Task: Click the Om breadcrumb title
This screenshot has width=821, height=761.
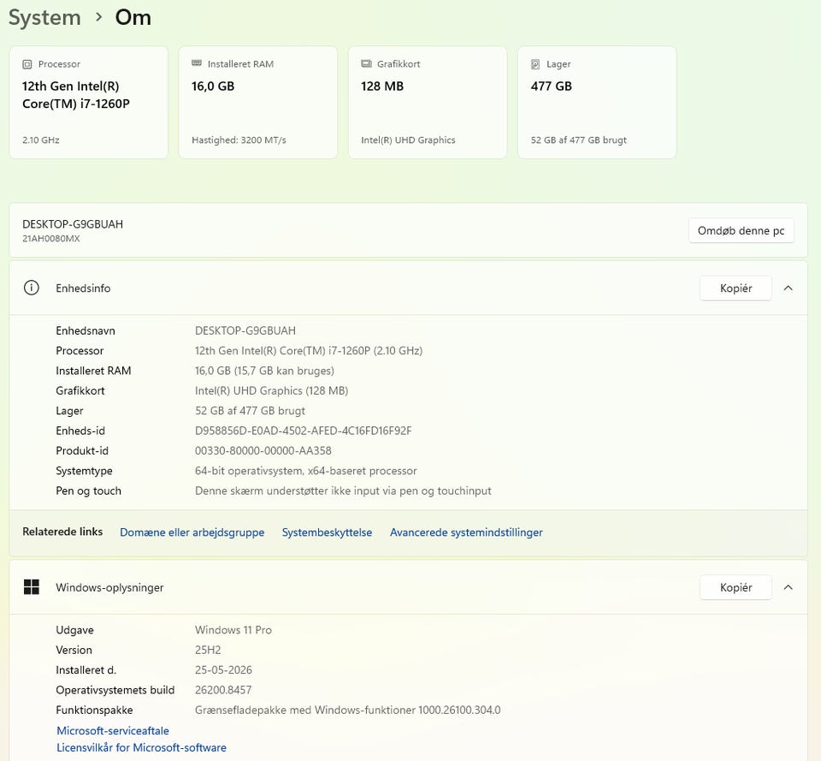Action: (133, 17)
